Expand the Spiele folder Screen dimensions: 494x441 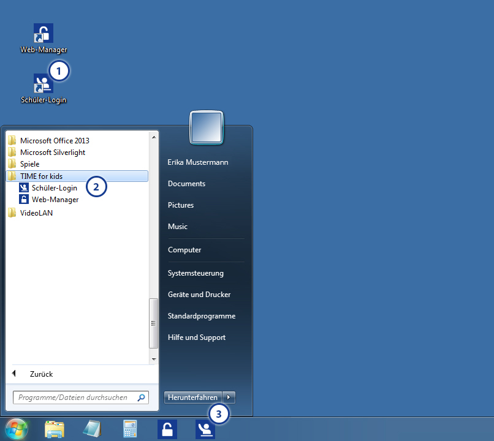click(x=29, y=164)
